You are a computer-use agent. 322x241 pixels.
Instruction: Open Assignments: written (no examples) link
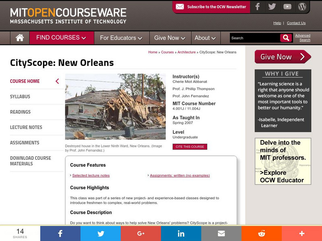pyautogui.click(x=180, y=176)
